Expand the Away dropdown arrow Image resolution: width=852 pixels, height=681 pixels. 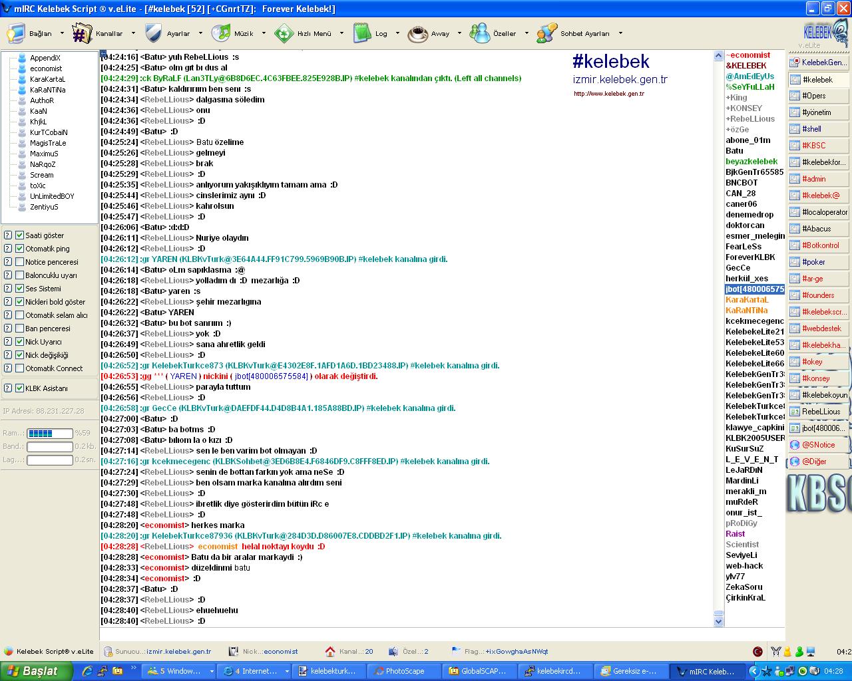pyautogui.click(x=459, y=33)
